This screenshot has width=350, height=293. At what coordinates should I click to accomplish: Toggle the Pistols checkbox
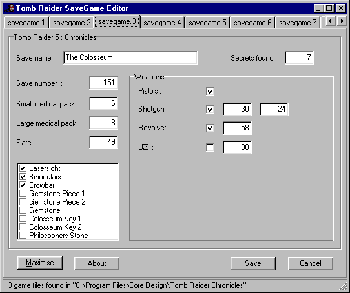[x=210, y=91]
